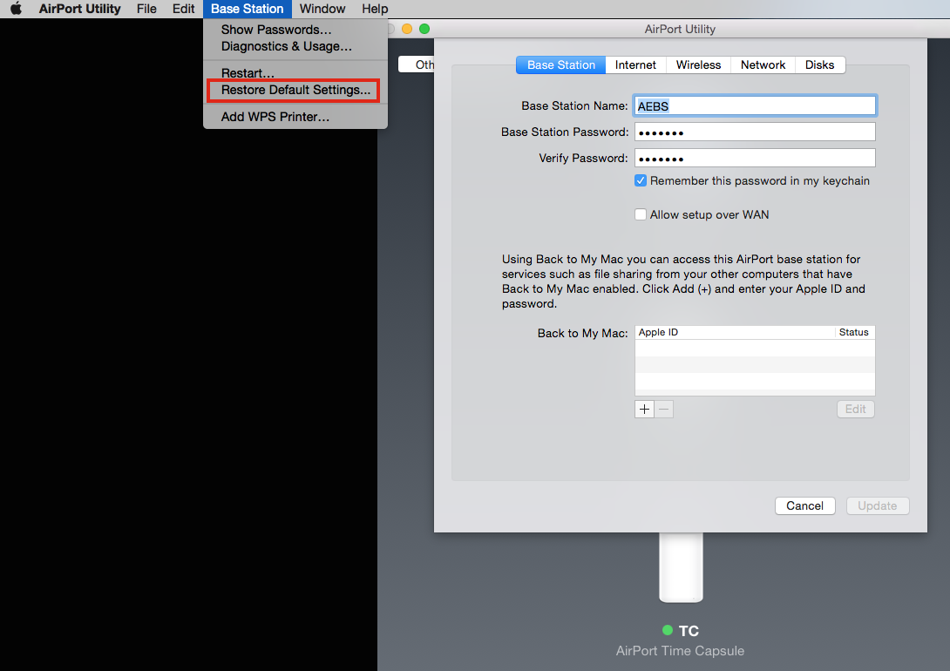Enable Allow setup over WAN
This screenshot has height=671, width=950.
pos(641,214)
